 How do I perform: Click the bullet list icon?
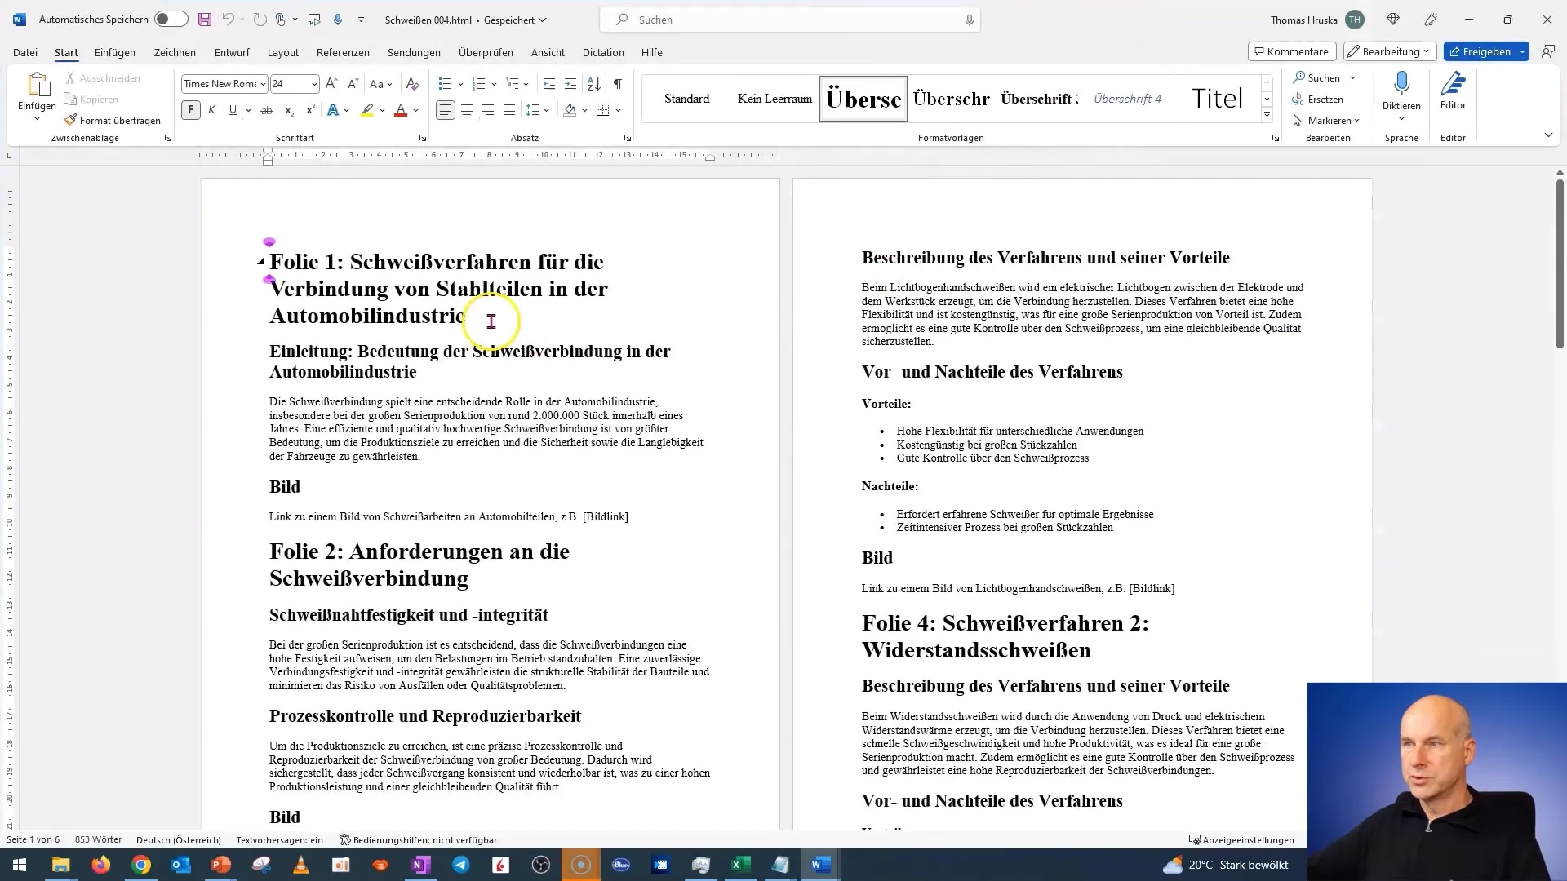point(445,84)
